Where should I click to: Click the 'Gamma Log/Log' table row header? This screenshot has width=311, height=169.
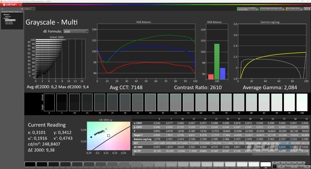point(142,139)
